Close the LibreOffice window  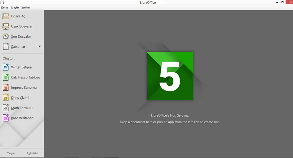click(x=290, y=2)
